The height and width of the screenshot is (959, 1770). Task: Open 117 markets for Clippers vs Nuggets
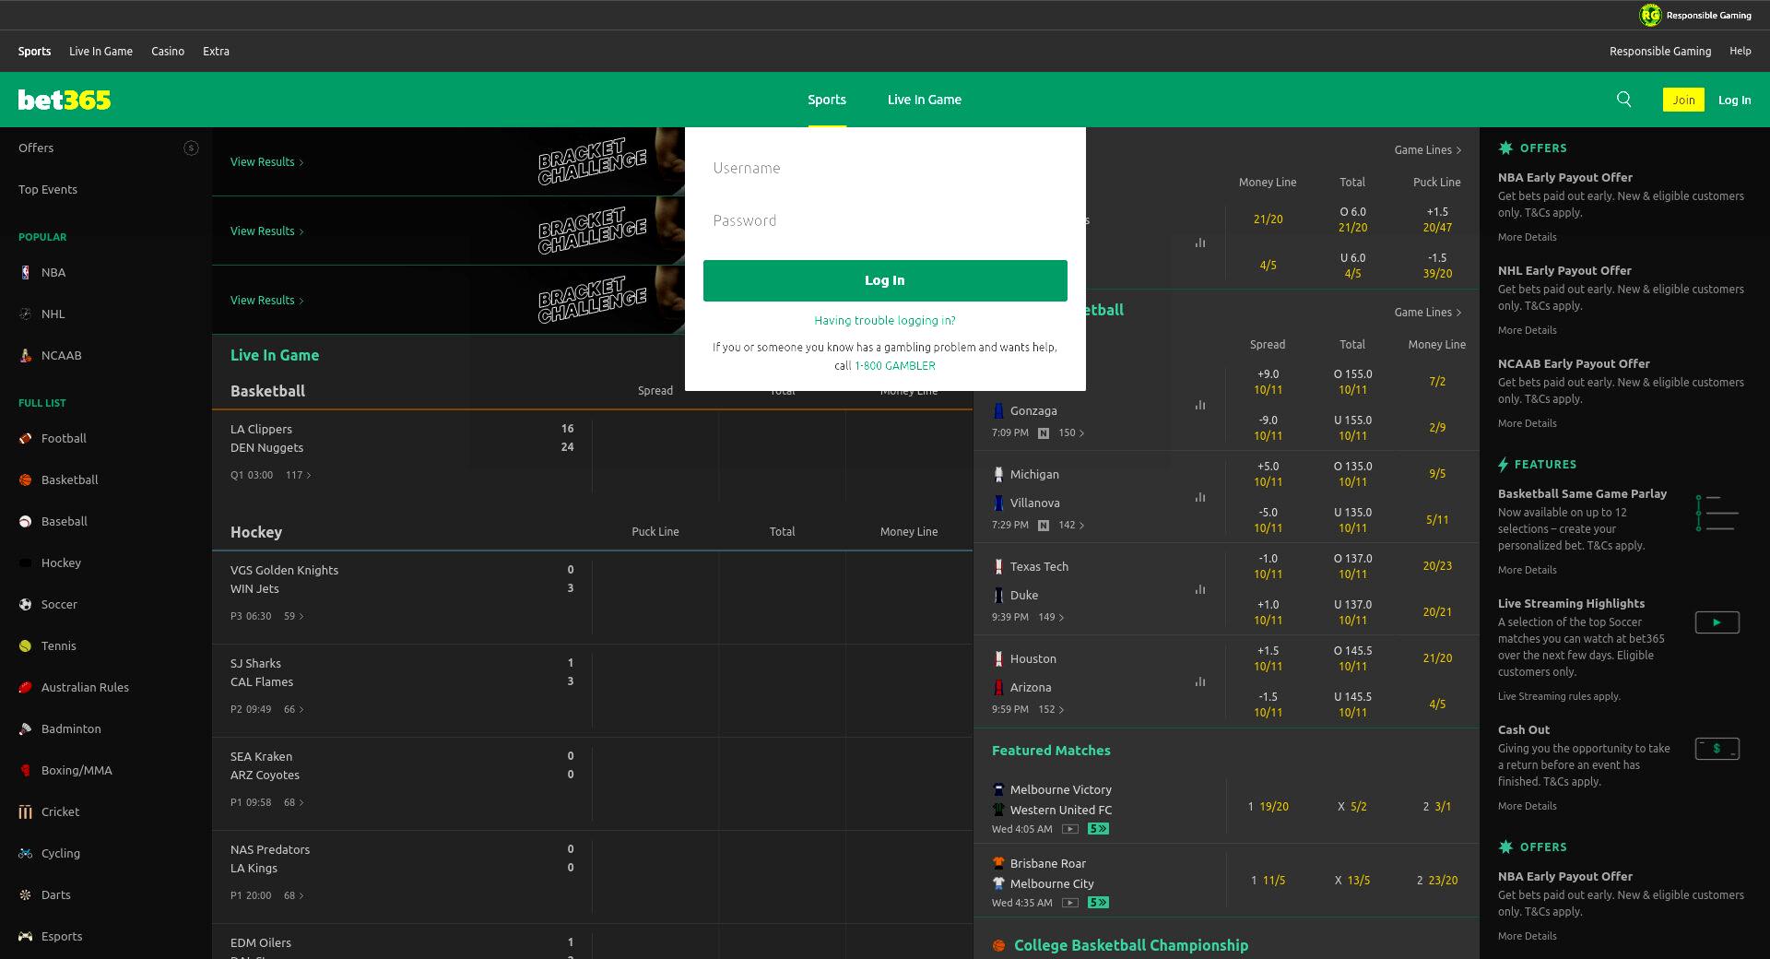299,475
